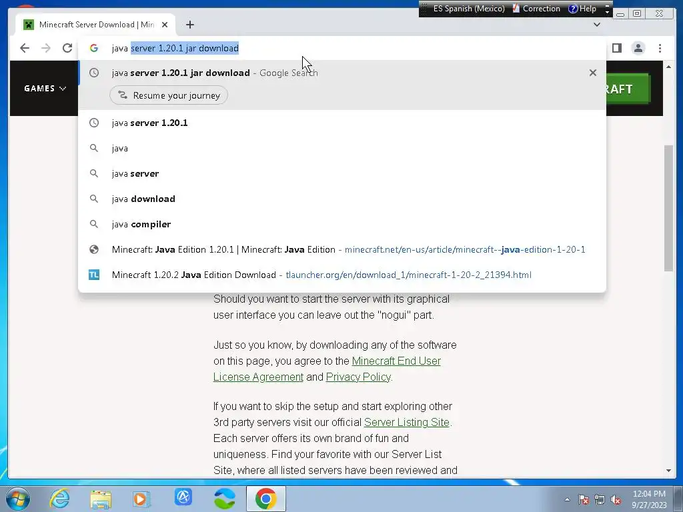This screenshot has width=683, height=512.
Task: Click the scrollbar up arrow
Action: tap(668, 67)
